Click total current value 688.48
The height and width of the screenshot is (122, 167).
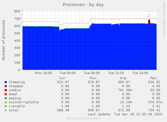63,110
